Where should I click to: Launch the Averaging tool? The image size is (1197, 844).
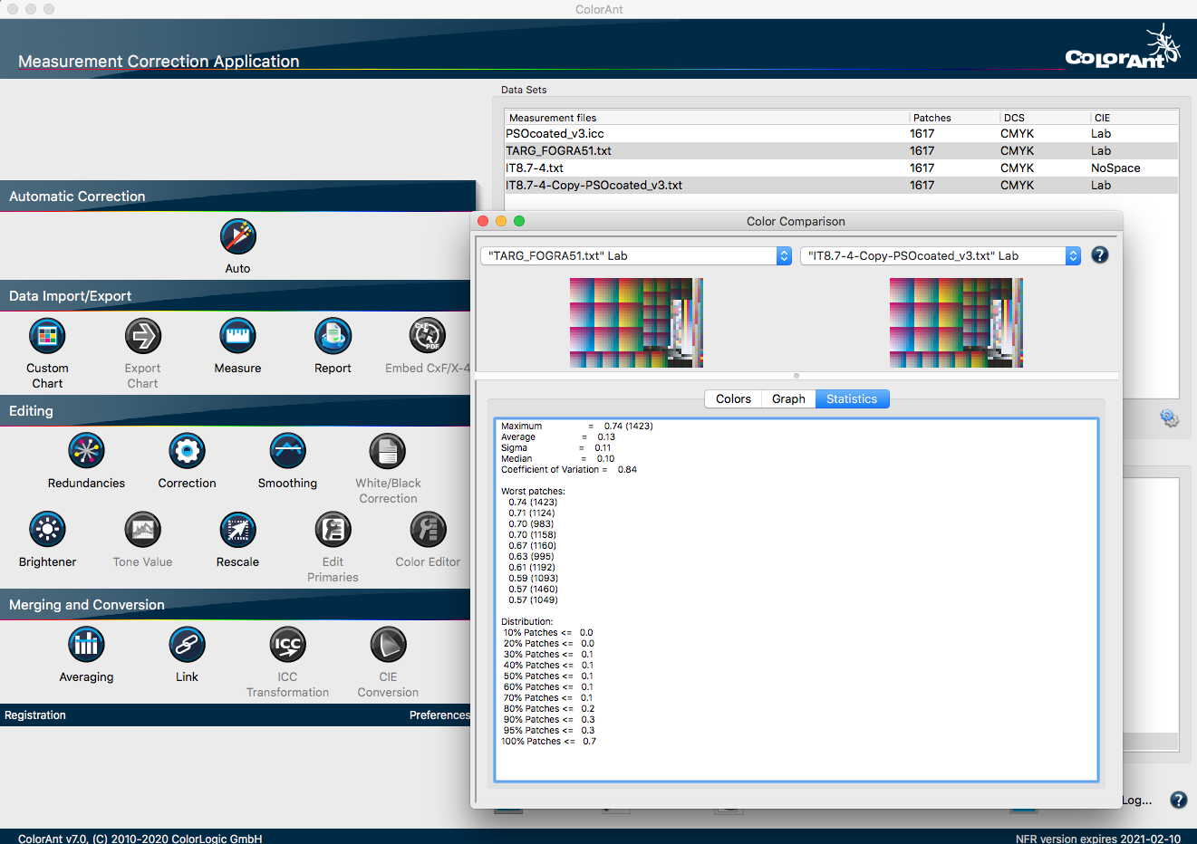(x=86, y=645)
